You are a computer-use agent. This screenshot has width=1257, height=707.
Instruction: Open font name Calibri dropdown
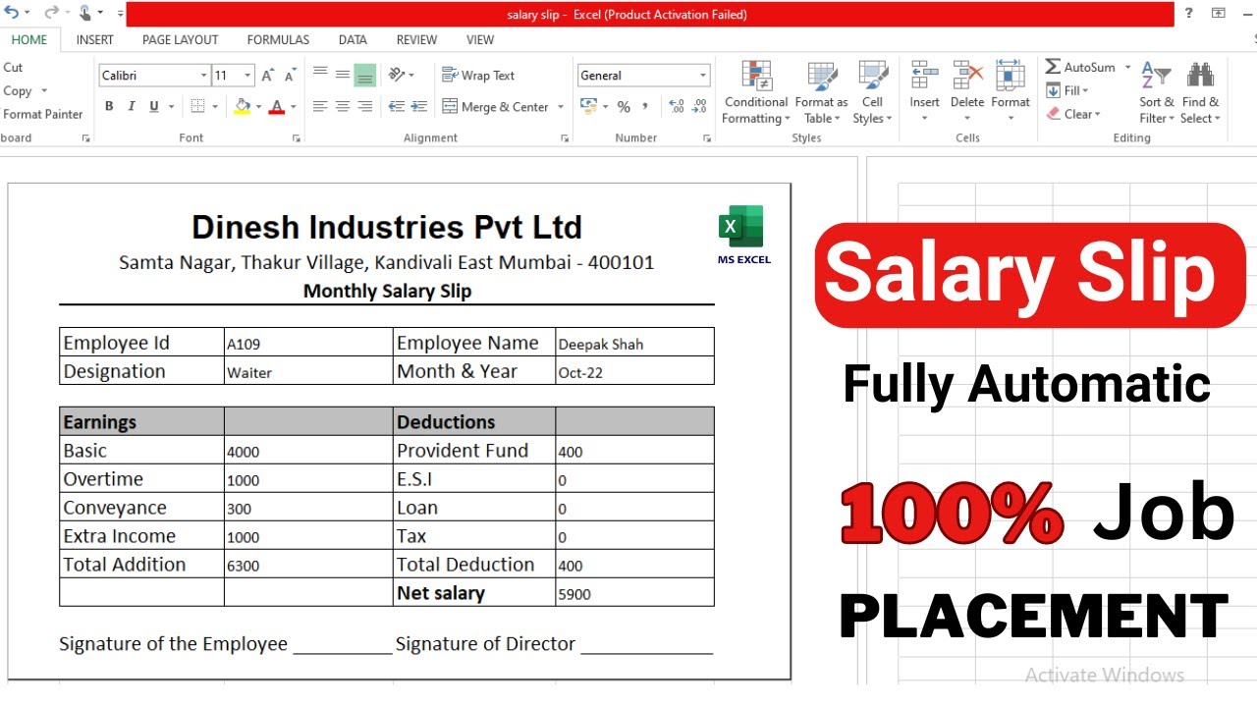click(x=203, y=76)
